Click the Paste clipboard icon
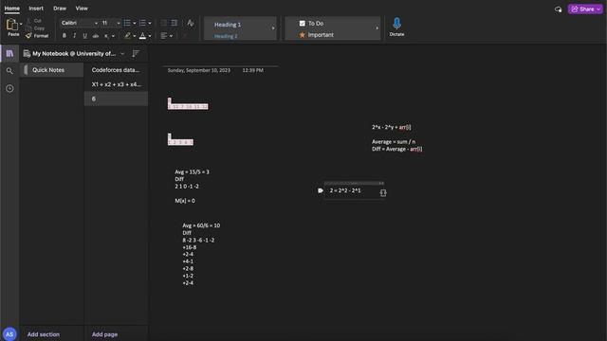The height and width of the screenshot is (341, 607). (x=12, y=25)
